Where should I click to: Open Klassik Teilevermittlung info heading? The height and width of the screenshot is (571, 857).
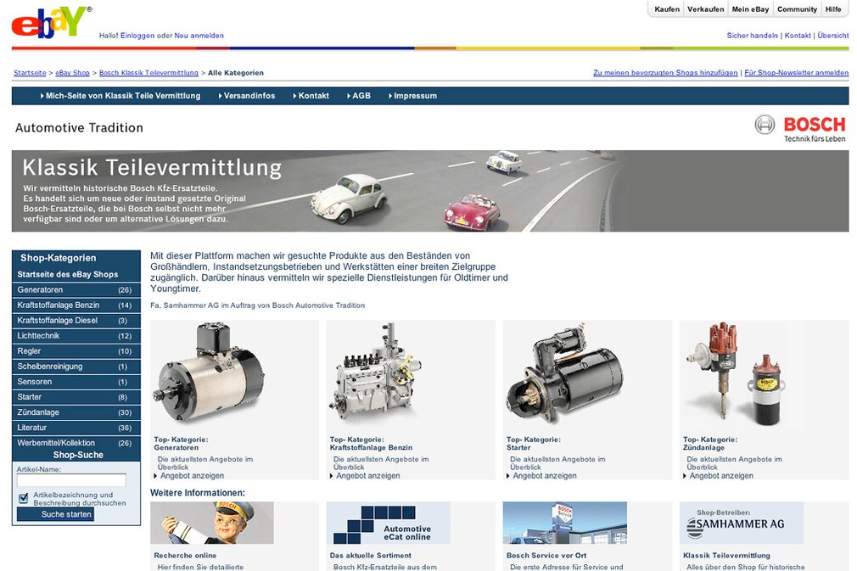726,555
